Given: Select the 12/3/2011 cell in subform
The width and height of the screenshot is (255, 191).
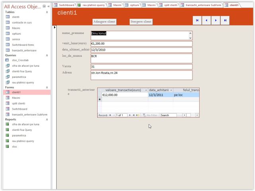Looking at the screenshot, I should point(161,95).
